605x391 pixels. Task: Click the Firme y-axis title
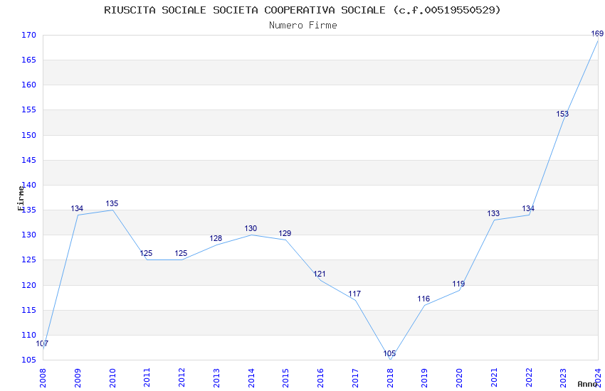pyautogui.click(x=21, y=198)
